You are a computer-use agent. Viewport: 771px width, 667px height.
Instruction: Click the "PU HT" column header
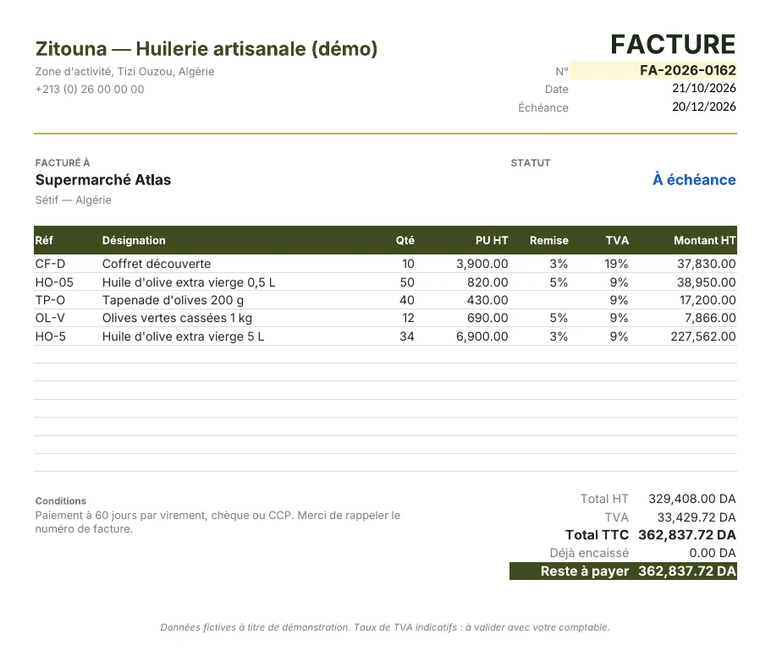pyautogui.click(x=492, y=240)
